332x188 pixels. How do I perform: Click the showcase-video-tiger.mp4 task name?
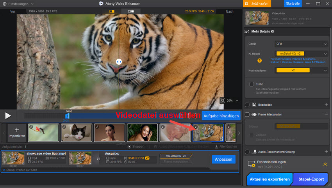click(x=46, y=154)
